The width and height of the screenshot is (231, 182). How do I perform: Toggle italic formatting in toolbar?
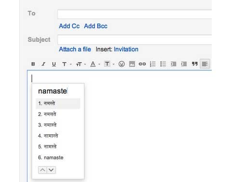(43, 64)
